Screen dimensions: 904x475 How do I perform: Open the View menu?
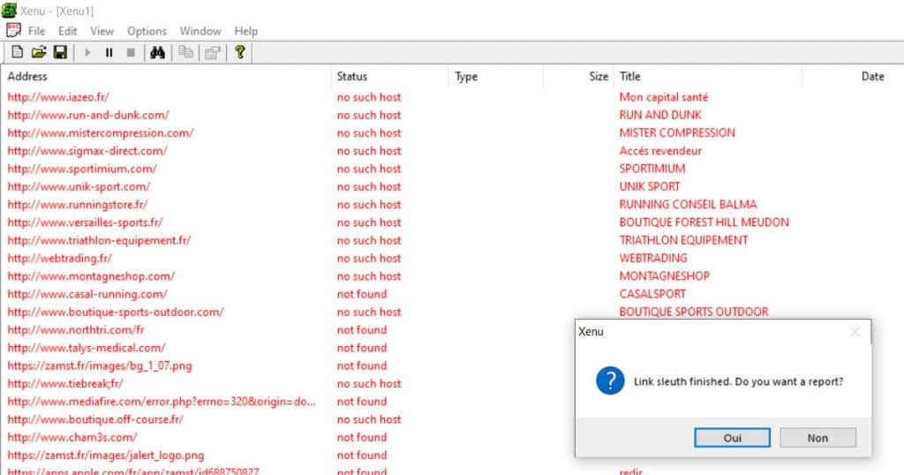(102, 31)
